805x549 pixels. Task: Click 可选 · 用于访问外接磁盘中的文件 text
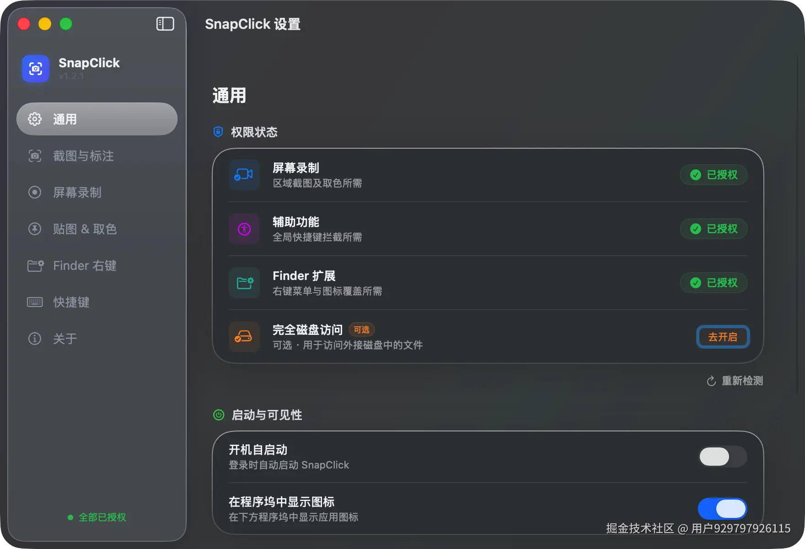click(348, 345)
